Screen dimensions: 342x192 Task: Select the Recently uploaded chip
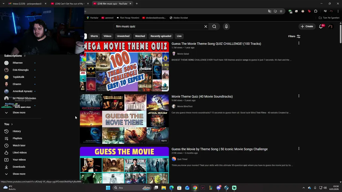(161, 36)
